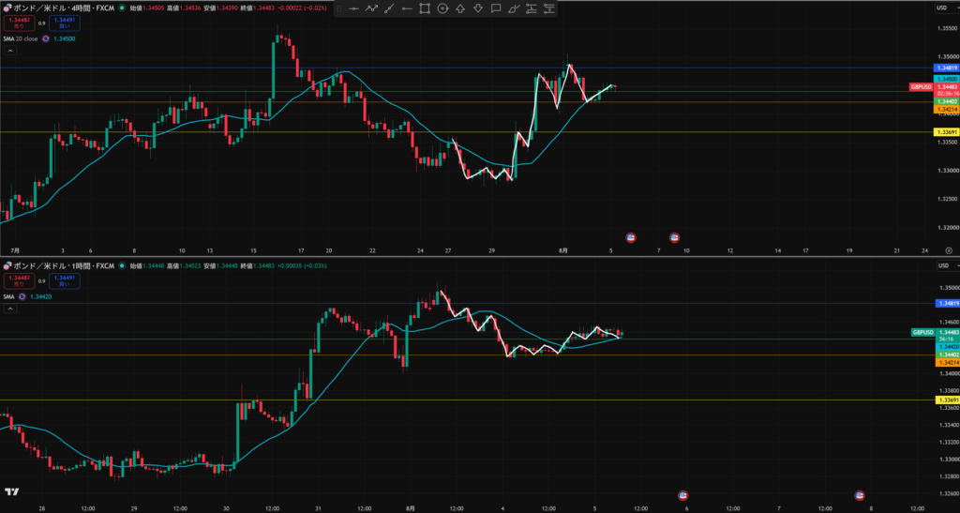Open SMA 20 close indicator source icon
The width and height of the screenshot is (960, 513).
pyautogui.click(x=45, y=38)
